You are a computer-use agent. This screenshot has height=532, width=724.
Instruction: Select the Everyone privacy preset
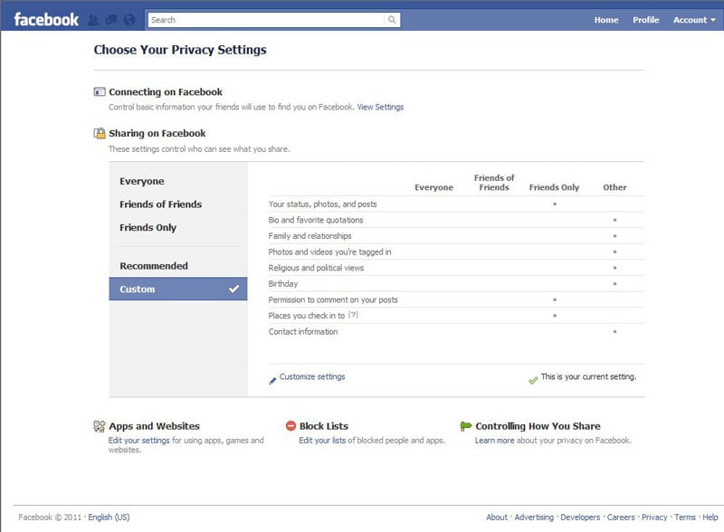pos(178,181)
